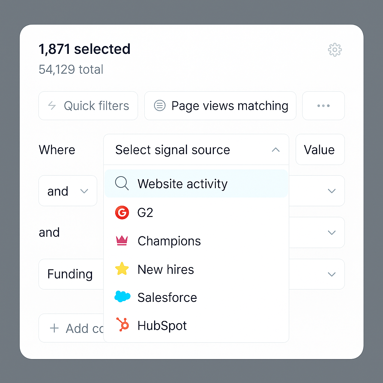Click the Champions crown icon
The height and width of the screenshot is (383, 383).
[122, 241]
